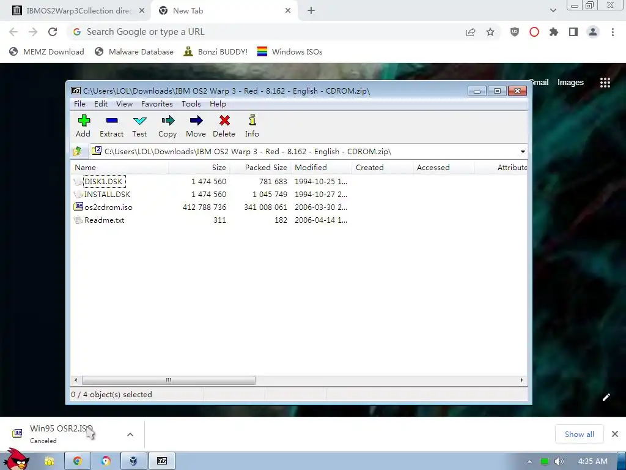Select the os2cdrom.iso file icon
The width and height of the screenshot is (626, 470).
78,207
